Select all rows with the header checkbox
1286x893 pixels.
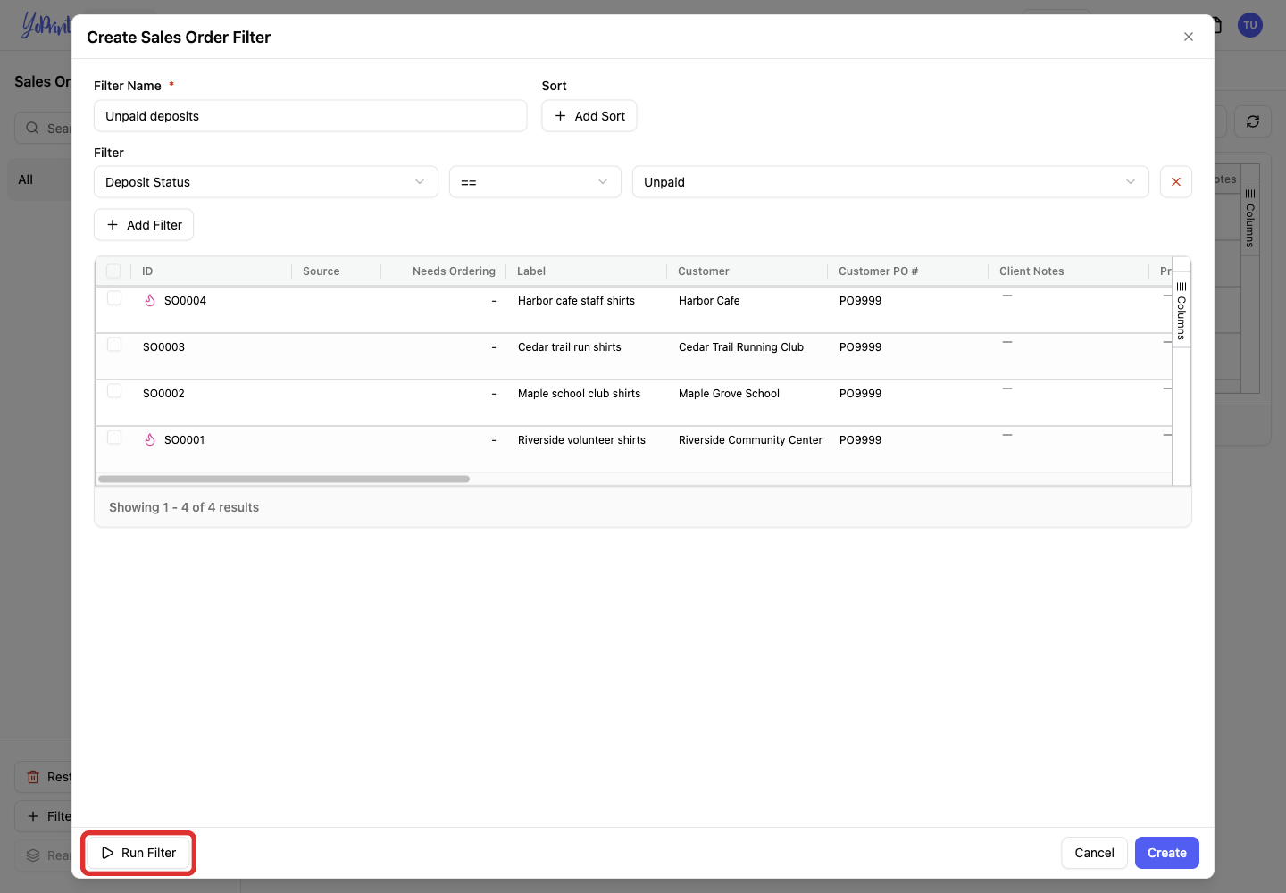click(113, 271)
